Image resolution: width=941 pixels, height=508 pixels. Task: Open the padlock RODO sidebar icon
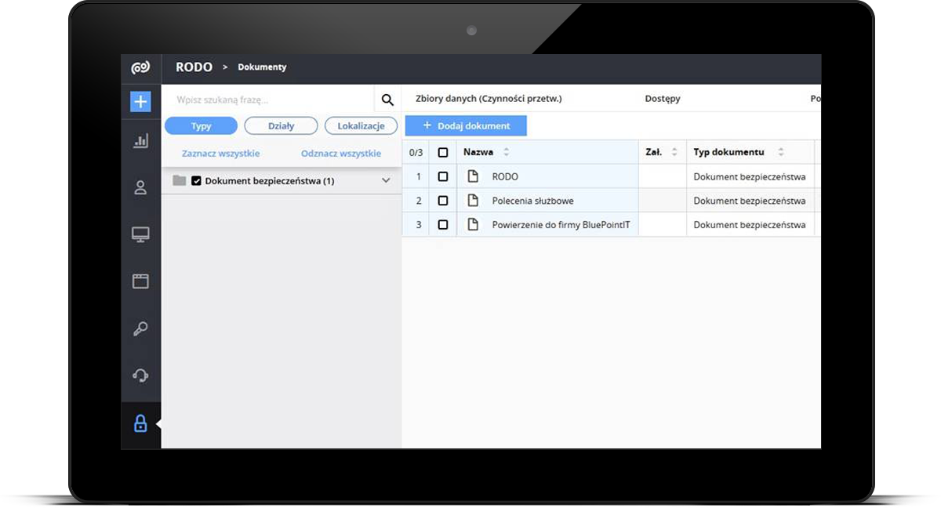coord(140,424)
